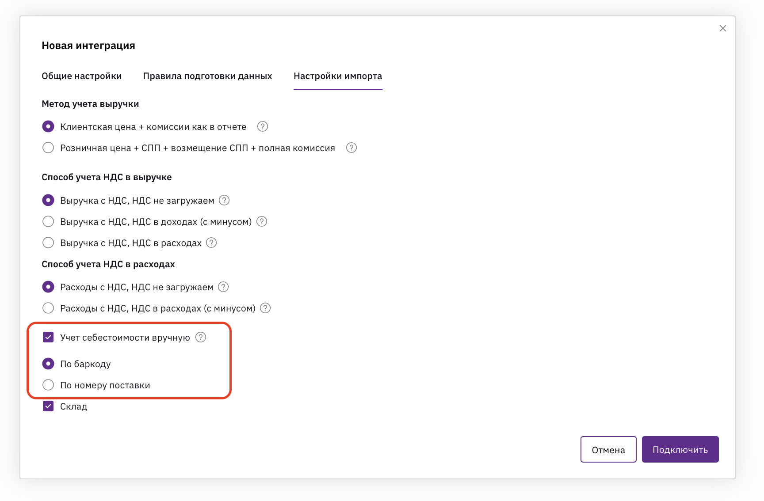764x501 pixels.
Task: Click help icon next to 'Клиентская цена + комиссии'
Action: tap(263, 127)
